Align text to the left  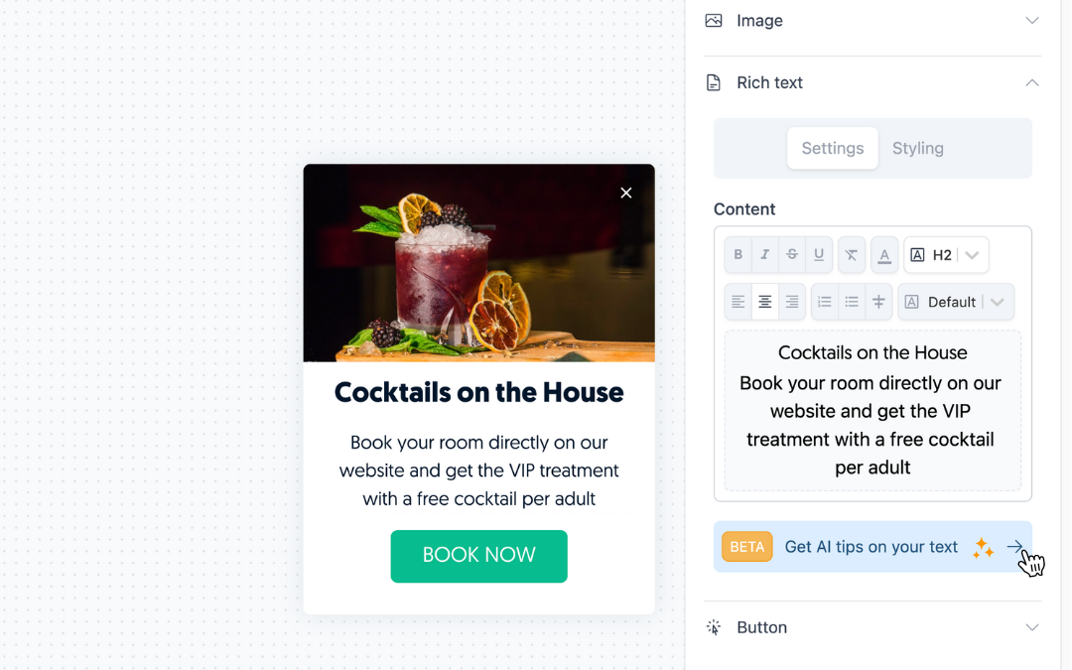737,302
